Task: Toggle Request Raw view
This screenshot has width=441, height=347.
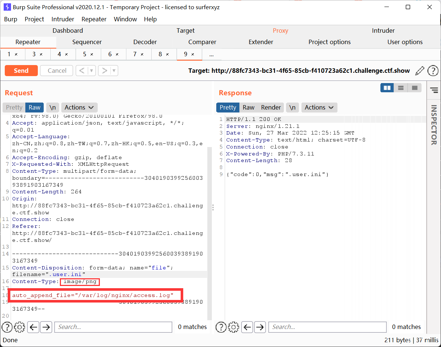Action: pyautogui.click(x=35, y=107)
